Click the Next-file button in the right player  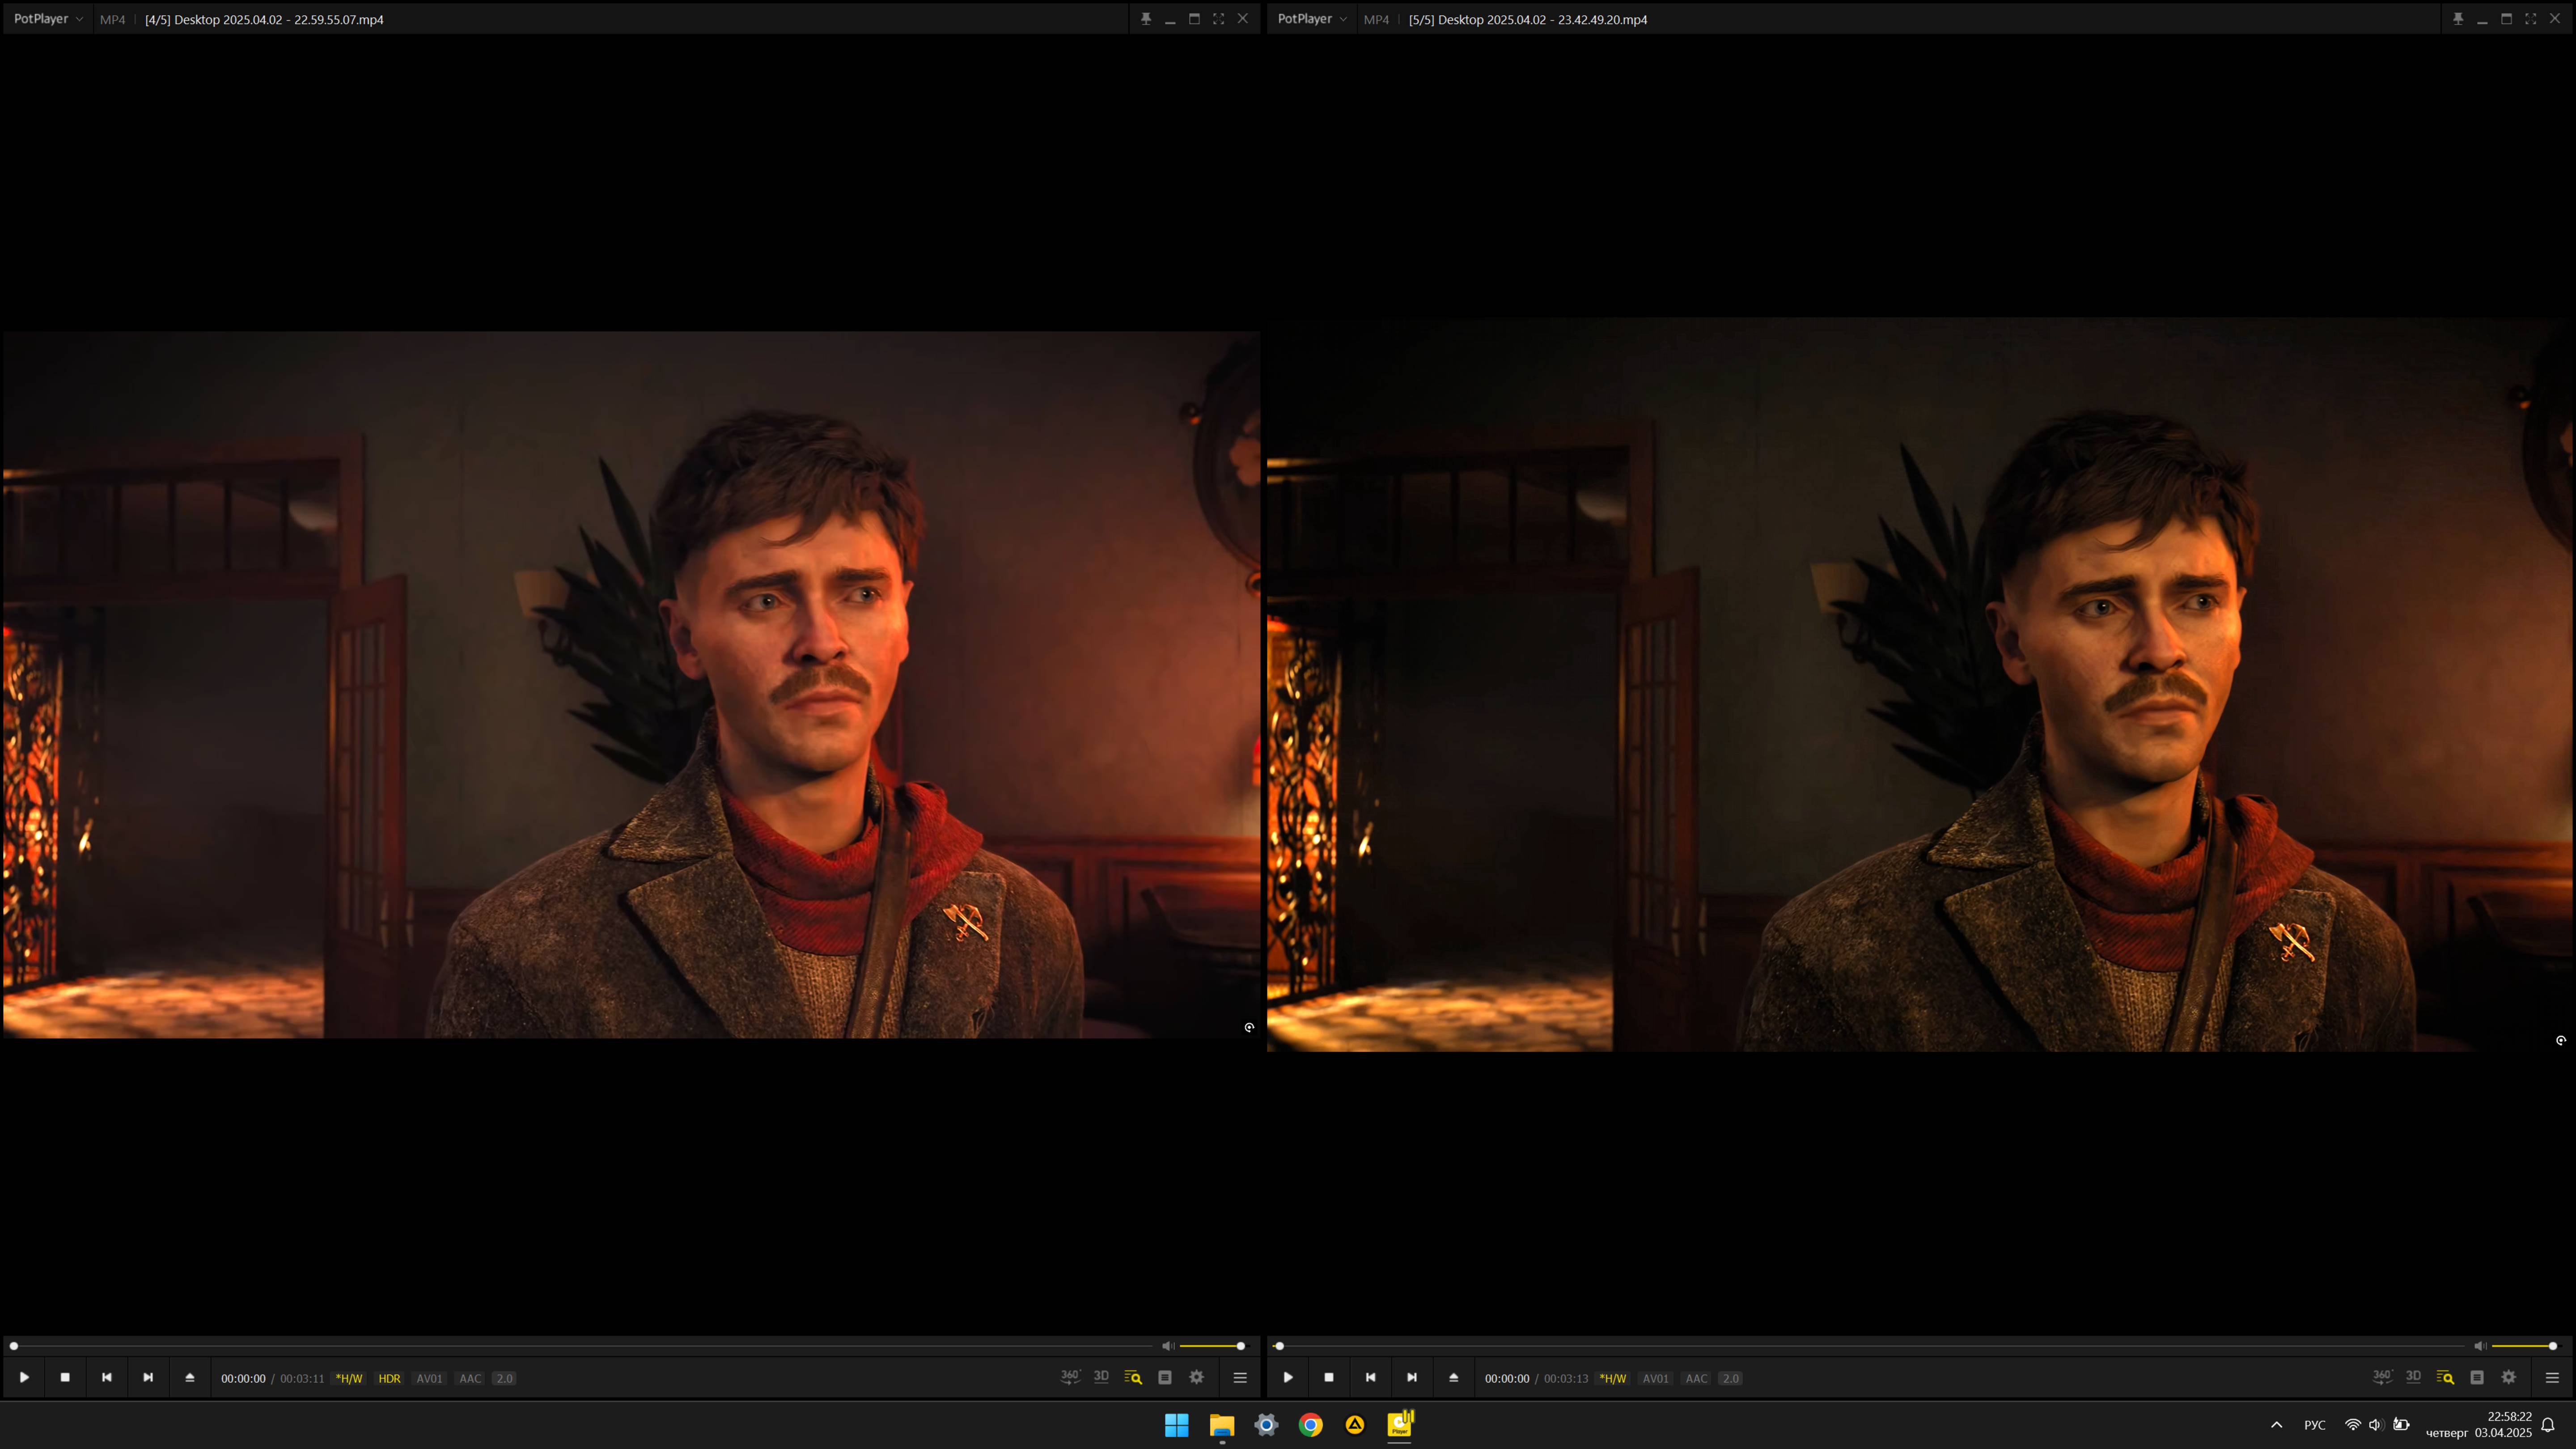pos(1412,1378)
